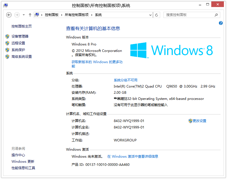Refresh the page with refresh button
This screenshot has width=227, height=179.
click(x=156, y=15)
